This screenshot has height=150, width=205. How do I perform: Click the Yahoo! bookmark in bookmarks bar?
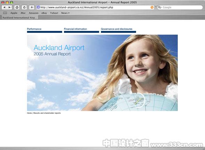(x=54, y=13)
